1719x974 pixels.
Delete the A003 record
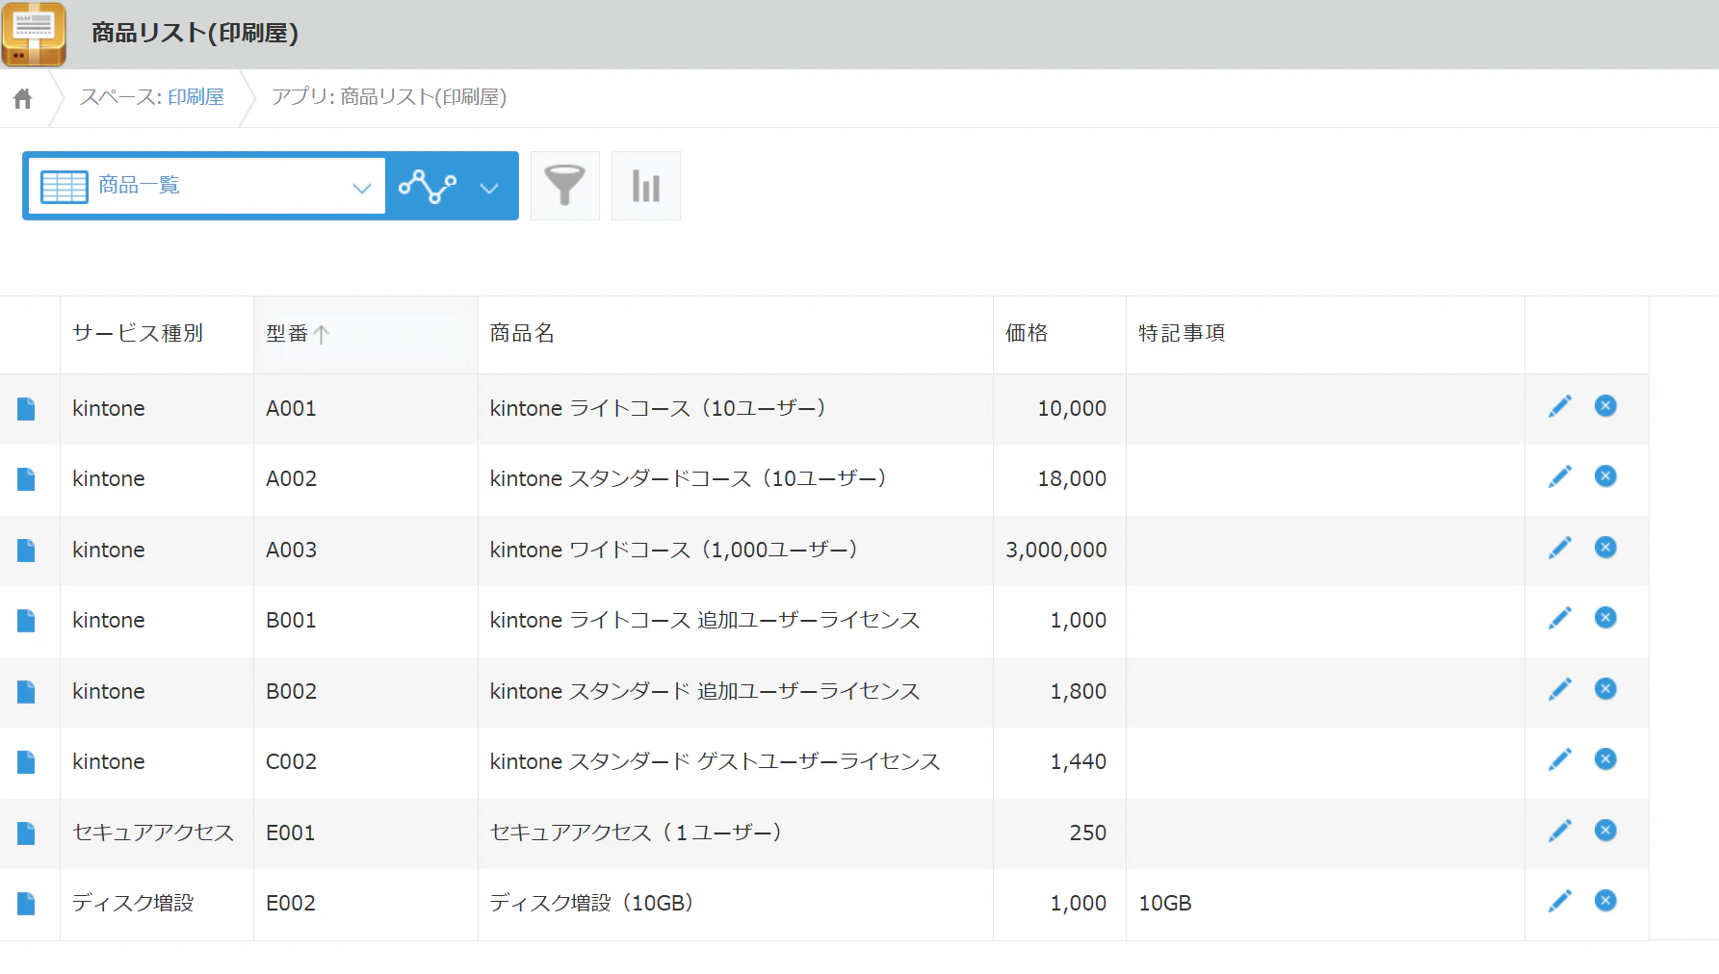pos(1605,548)
